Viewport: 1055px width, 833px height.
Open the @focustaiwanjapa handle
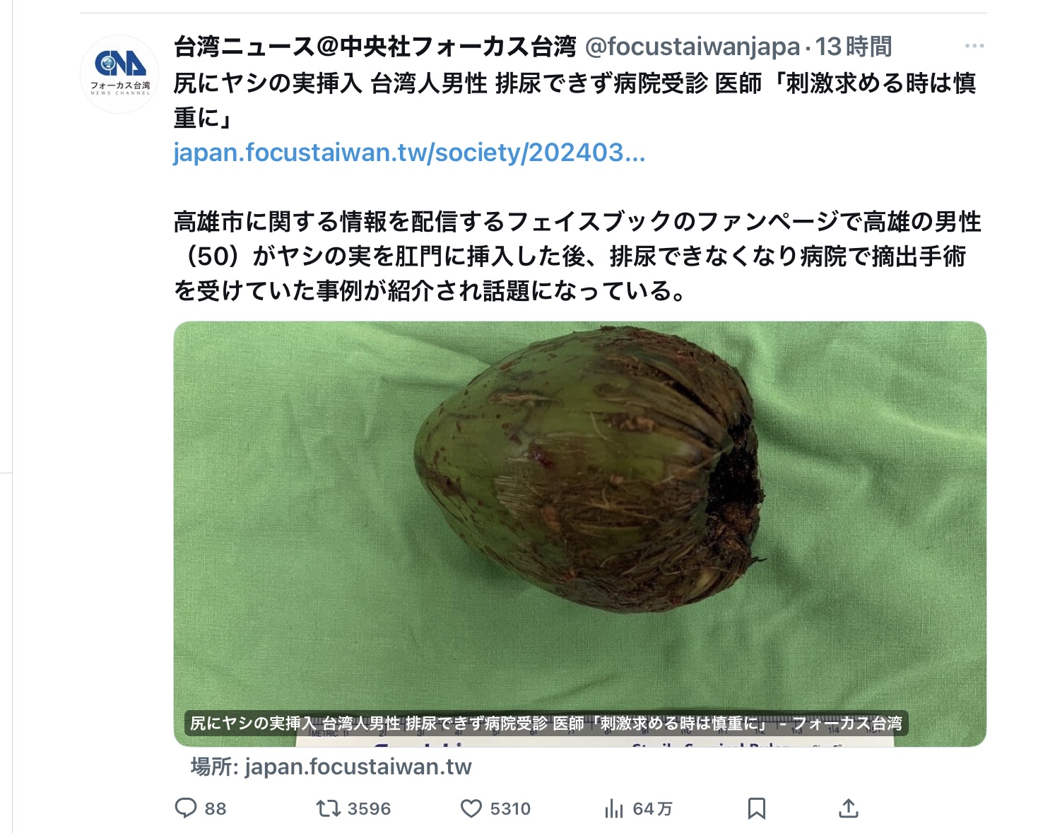[692, 47]
